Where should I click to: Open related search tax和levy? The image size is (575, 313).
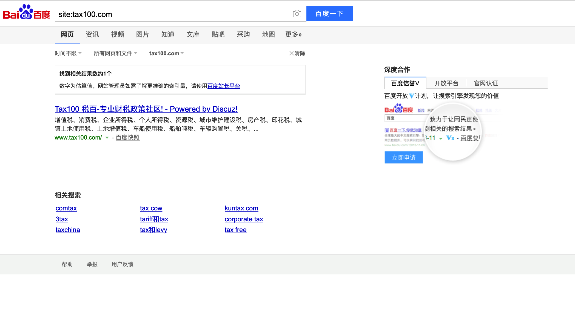153,230
